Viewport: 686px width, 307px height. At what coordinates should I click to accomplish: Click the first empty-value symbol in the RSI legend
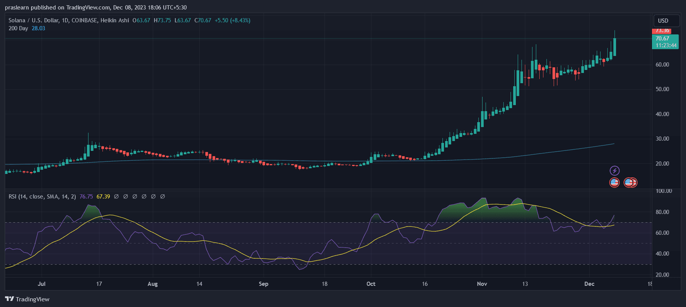point(116,197)
